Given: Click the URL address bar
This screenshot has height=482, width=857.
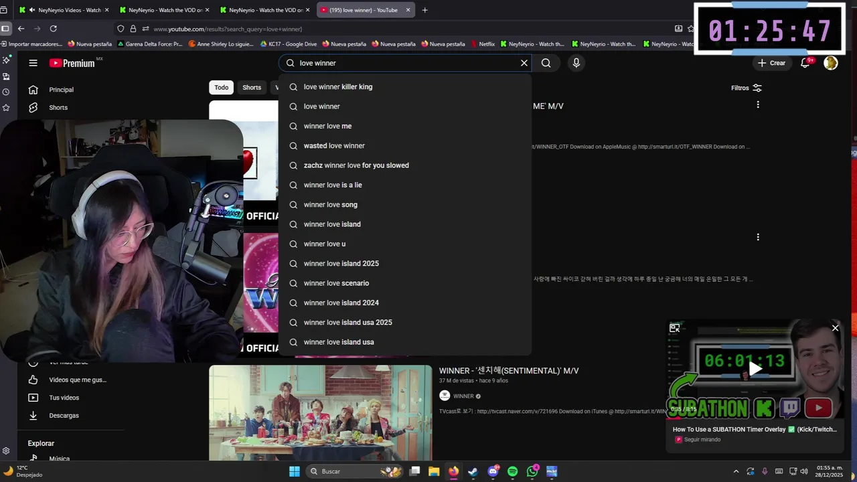Looking at the screenshot, I should coord(402,29).
